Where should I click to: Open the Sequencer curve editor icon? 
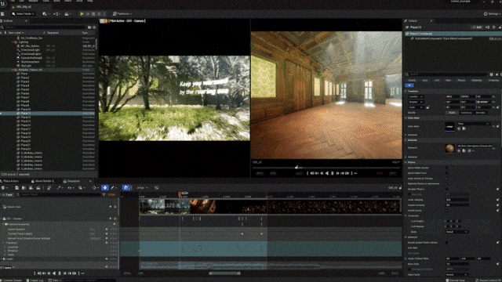click(156, 188)
